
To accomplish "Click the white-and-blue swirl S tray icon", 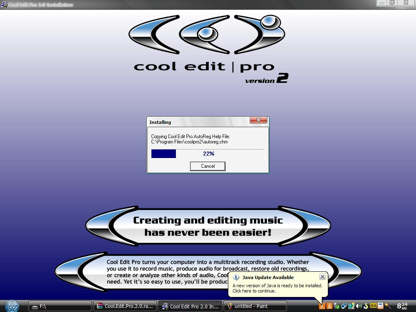I will pyautogui.click(x=366, y=306).
